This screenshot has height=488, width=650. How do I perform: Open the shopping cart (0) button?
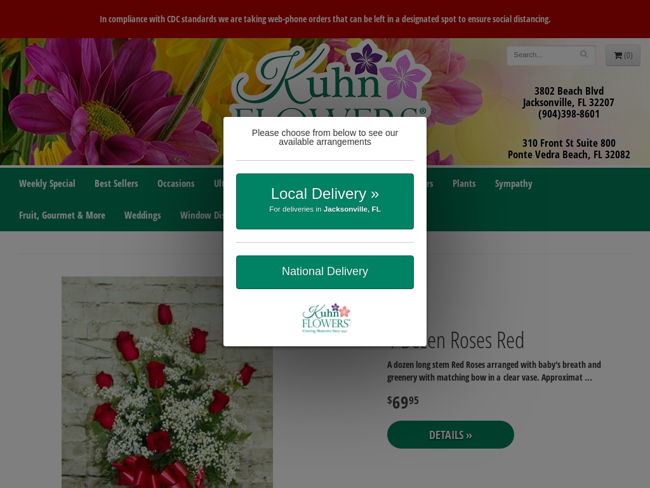pos(623,55)
